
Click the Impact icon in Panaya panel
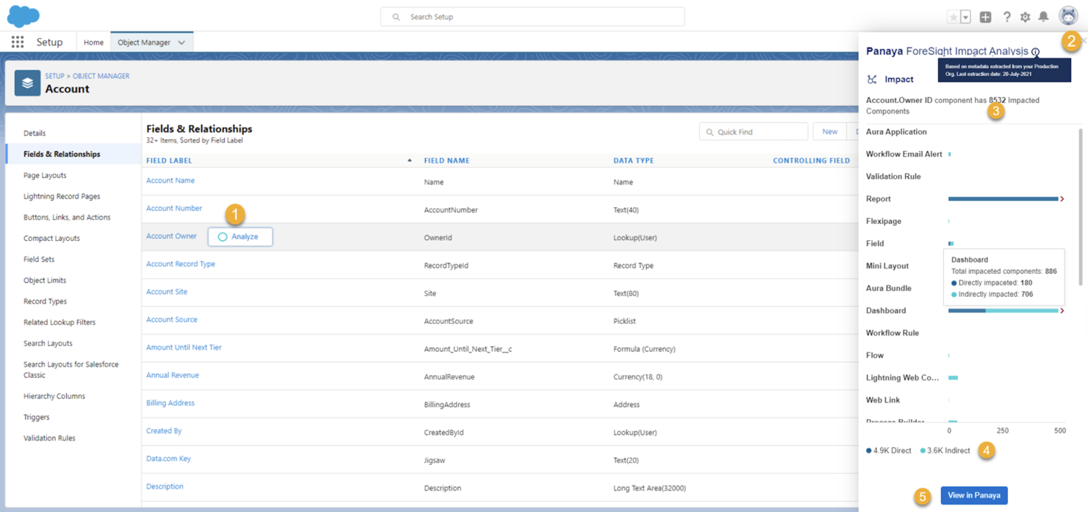coord(872,79)
